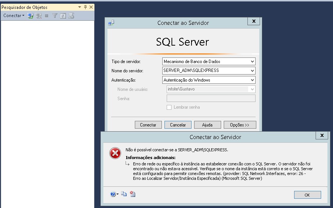The width and height of the screenshot is (333, 208).
Task: Expand options with Opções >> button
Action: (240, 125)
